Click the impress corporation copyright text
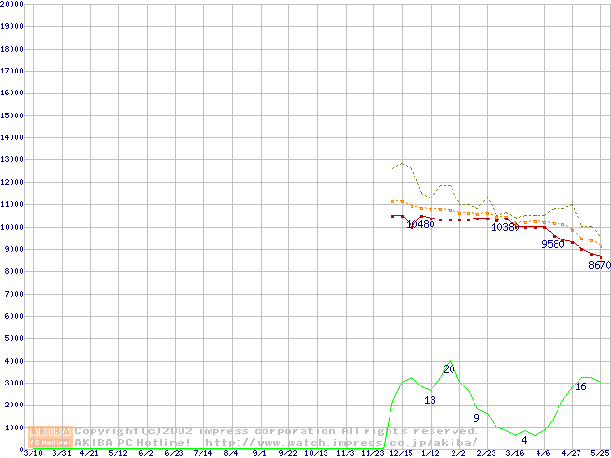 pyautogui.click(x=277, y=430)
